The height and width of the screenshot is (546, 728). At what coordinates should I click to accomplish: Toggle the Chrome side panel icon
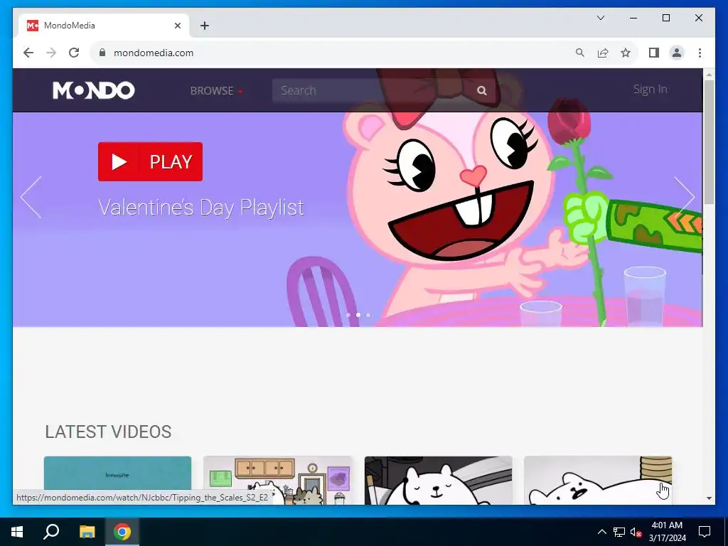pyautogui.click(x=654, y=53)
